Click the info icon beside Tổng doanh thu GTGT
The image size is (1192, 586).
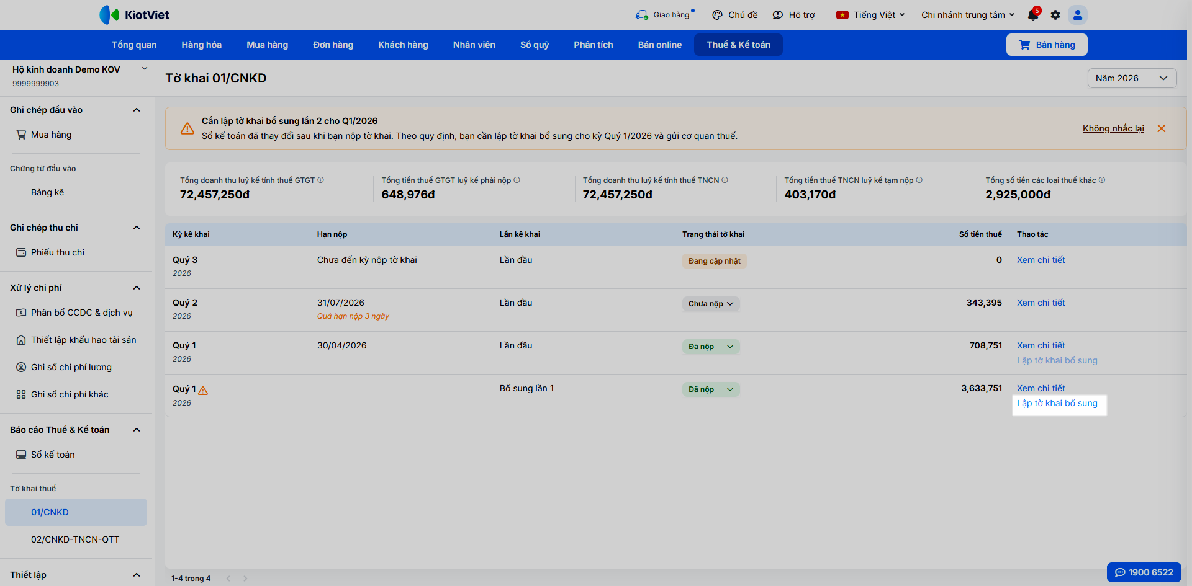[x=321, y=180]
